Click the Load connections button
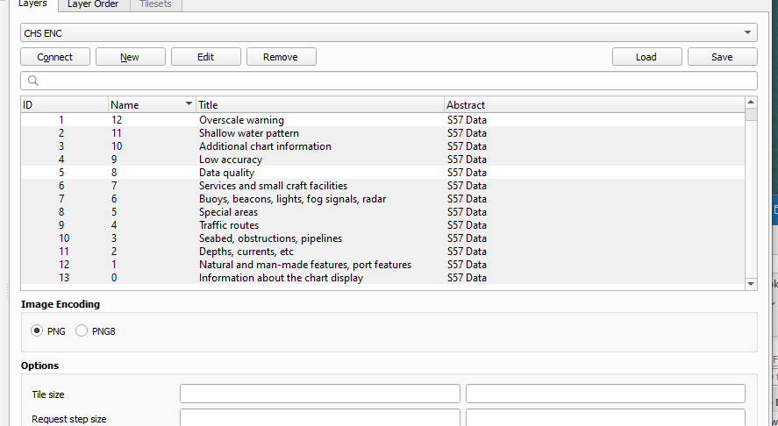The width and height of the screenshot is (778, 426). [646, 57]
